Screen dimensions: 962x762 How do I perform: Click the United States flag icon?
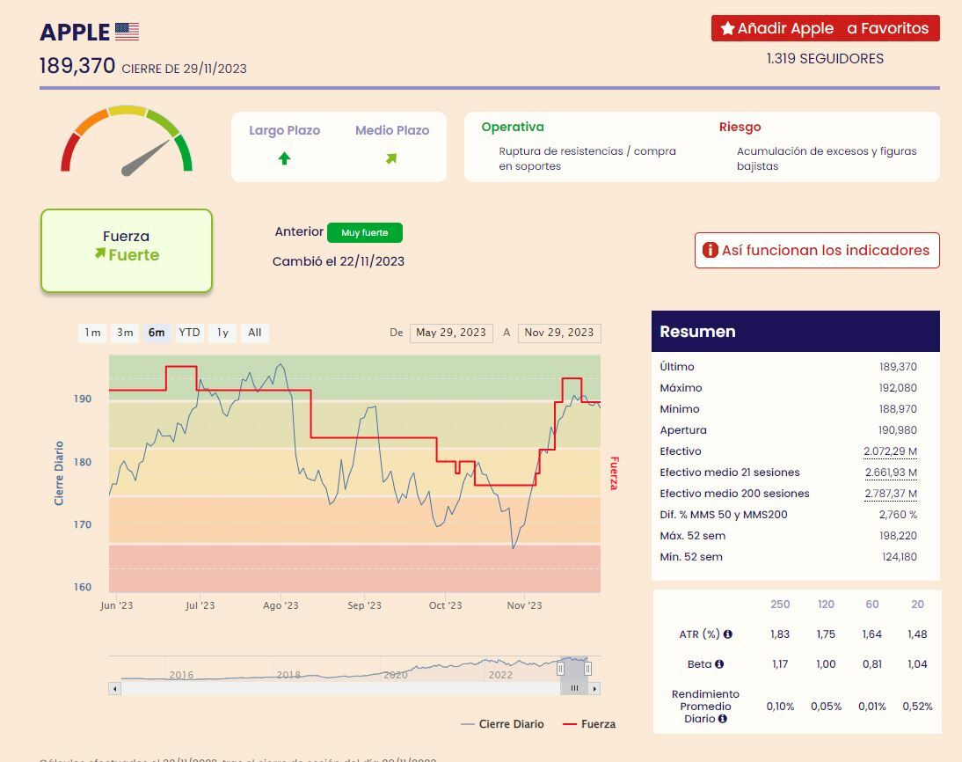pyautogui.click(x=127, y=33)
